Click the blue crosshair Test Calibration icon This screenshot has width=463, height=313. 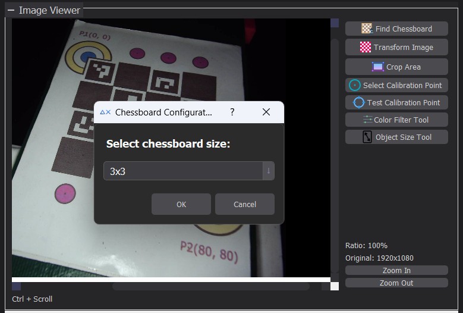point(359,102)
